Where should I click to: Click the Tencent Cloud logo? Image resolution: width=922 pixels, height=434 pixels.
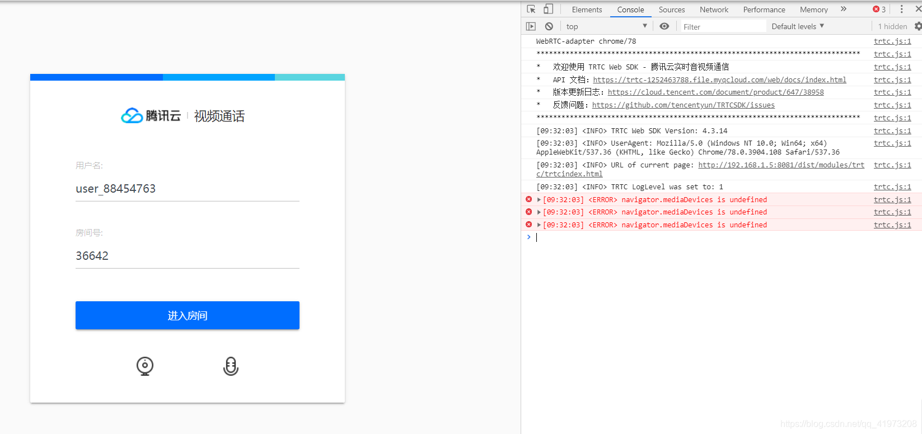(x=151, y=116)
